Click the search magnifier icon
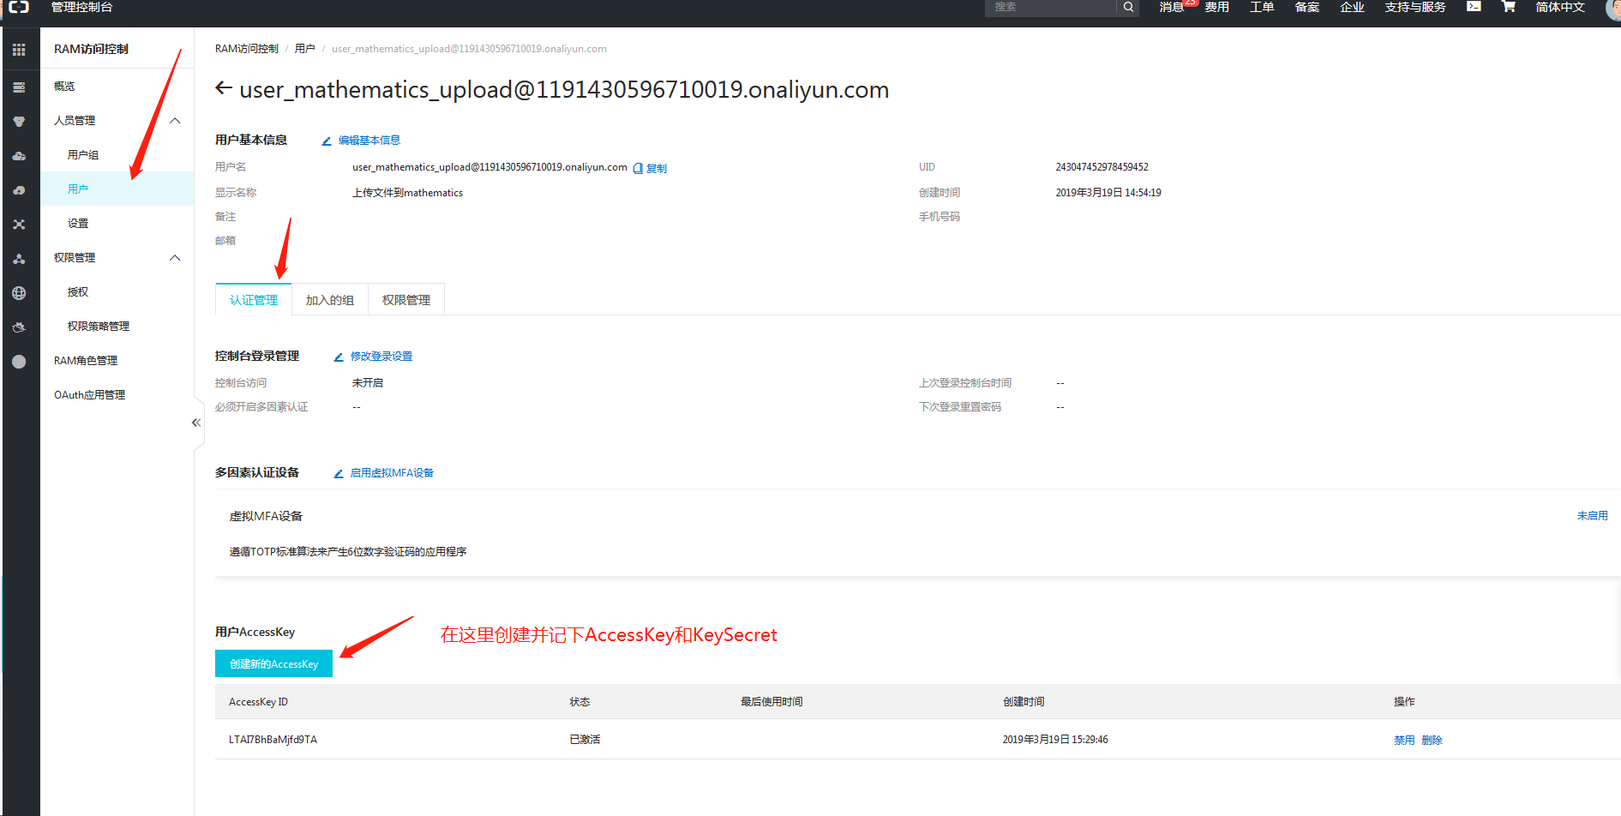This screenshot has height=816, width=1621. (1127, 8)
